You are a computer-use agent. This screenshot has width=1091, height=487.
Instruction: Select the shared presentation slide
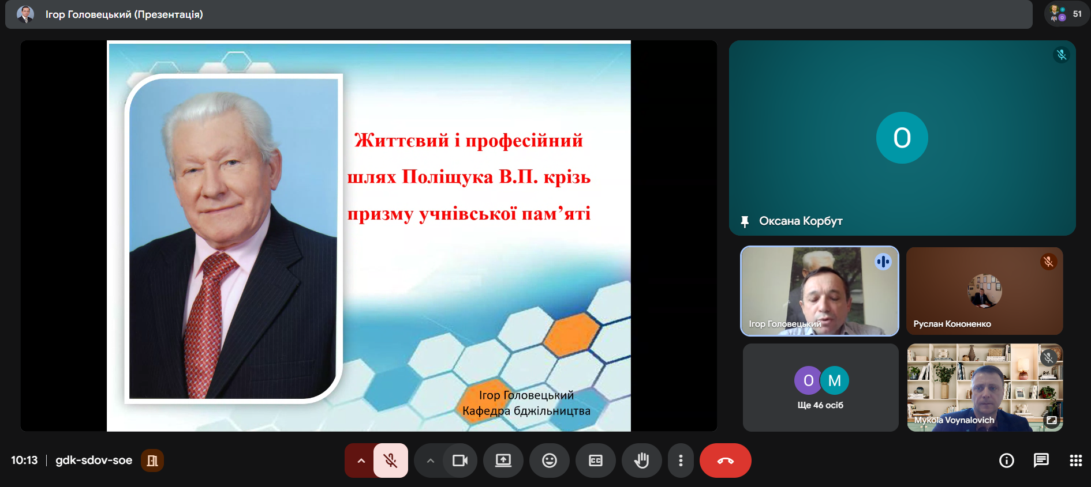coord(369,236)
